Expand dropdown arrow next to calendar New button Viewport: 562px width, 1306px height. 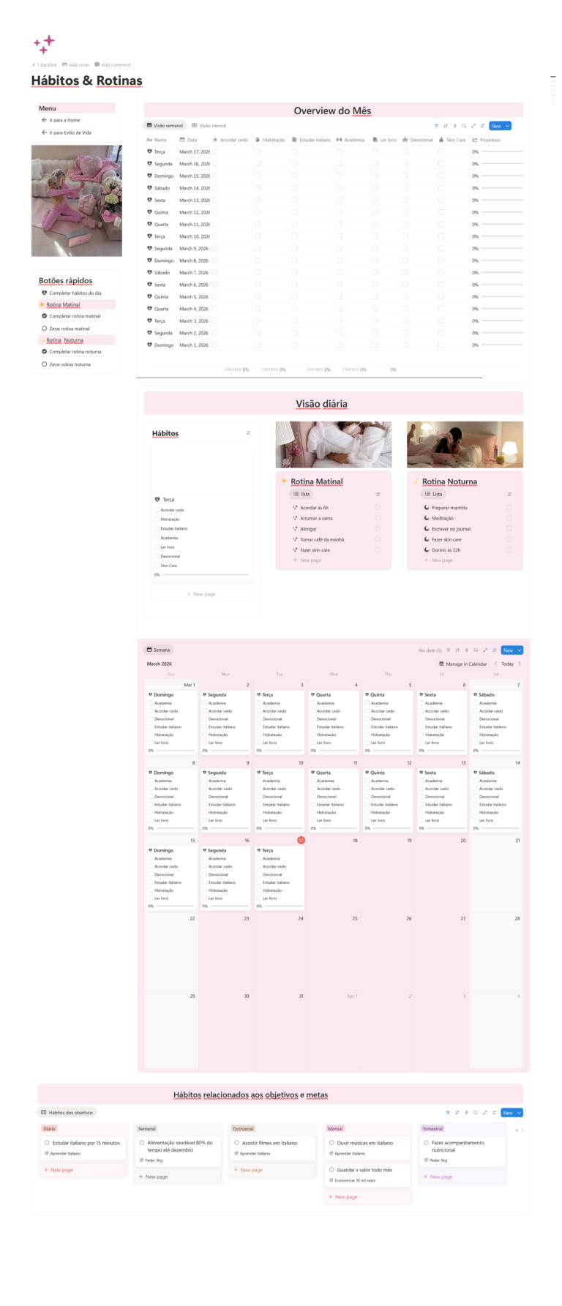click(x=520, y=650)
